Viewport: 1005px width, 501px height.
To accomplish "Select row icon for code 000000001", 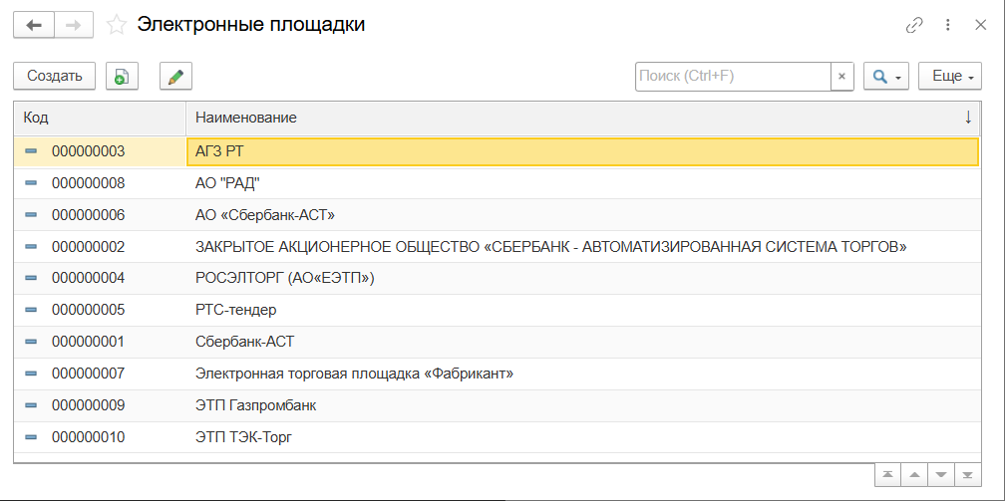I will (x=31, y=342).
